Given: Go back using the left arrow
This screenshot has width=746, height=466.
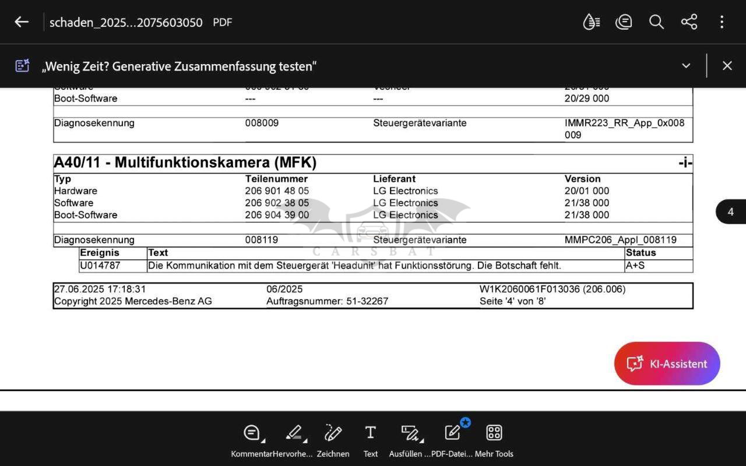Looking at the screenshot, I should [22, 22].
